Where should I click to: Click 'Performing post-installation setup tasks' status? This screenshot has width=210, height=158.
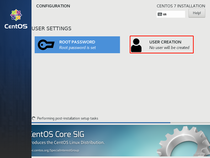pyautogui.click(x=67, y=118)
